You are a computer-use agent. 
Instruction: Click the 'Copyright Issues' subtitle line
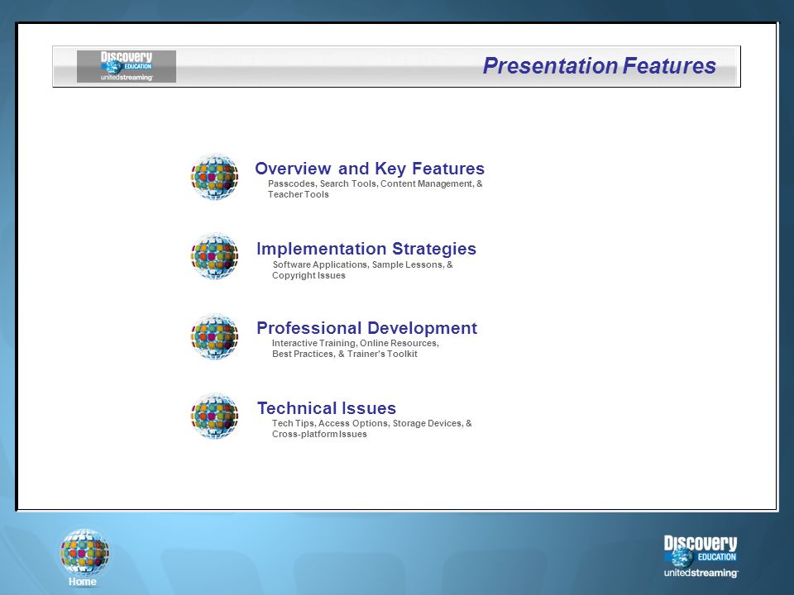click(x=309, y=275)
